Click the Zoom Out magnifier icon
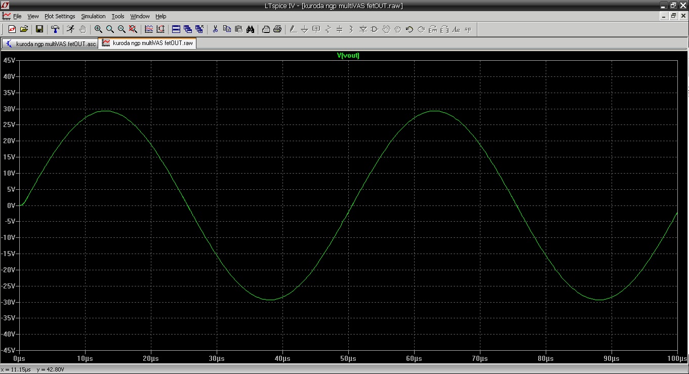Screen dimensions: 689x374 (x=121, y=29)
